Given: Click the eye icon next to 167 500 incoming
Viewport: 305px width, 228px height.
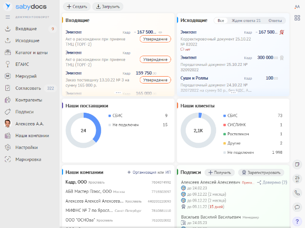Looking at the screenshot, I should pyautogui.click(x=160, y=32).
